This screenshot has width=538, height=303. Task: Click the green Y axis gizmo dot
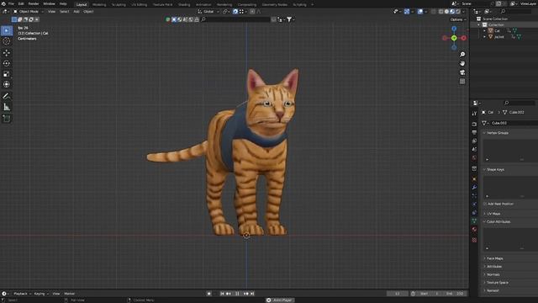[x=454, y=38]
